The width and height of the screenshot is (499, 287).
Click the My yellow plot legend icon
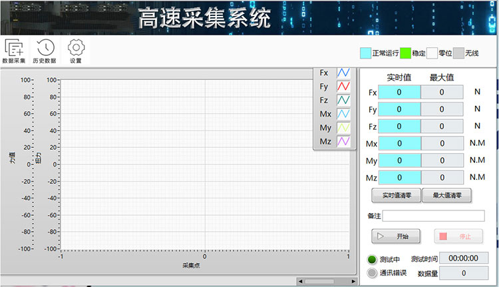coord(343,128)
